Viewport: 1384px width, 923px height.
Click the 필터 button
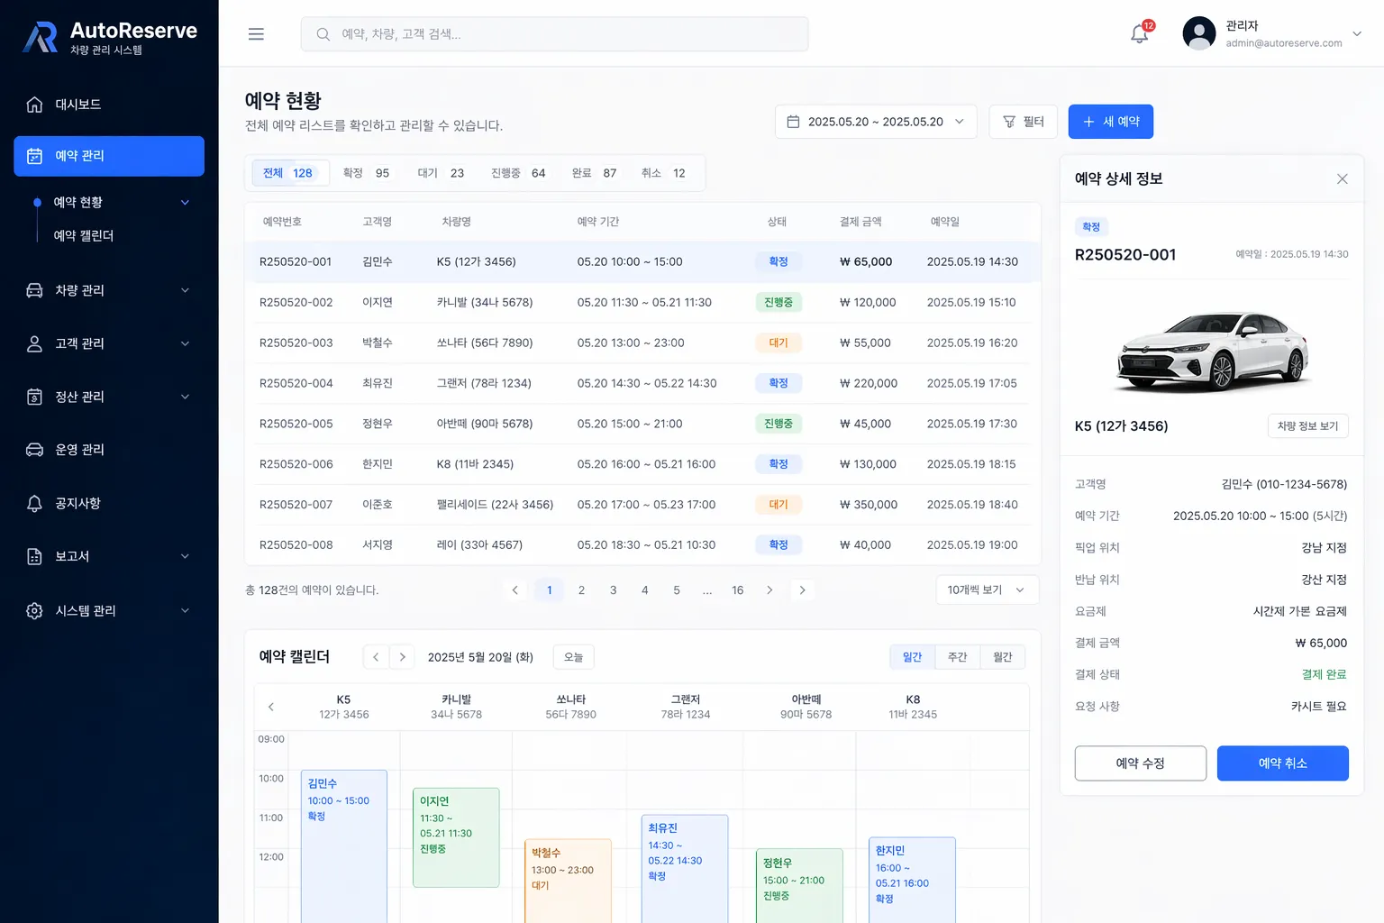click(x=1024, y=122)
